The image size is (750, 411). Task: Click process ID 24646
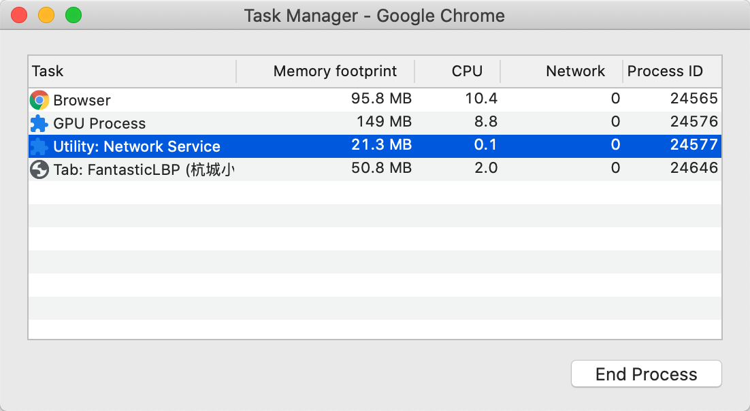pos(694,168)
